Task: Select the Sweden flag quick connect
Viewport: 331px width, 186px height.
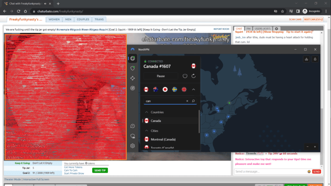Action: click(x=175, y=90)
